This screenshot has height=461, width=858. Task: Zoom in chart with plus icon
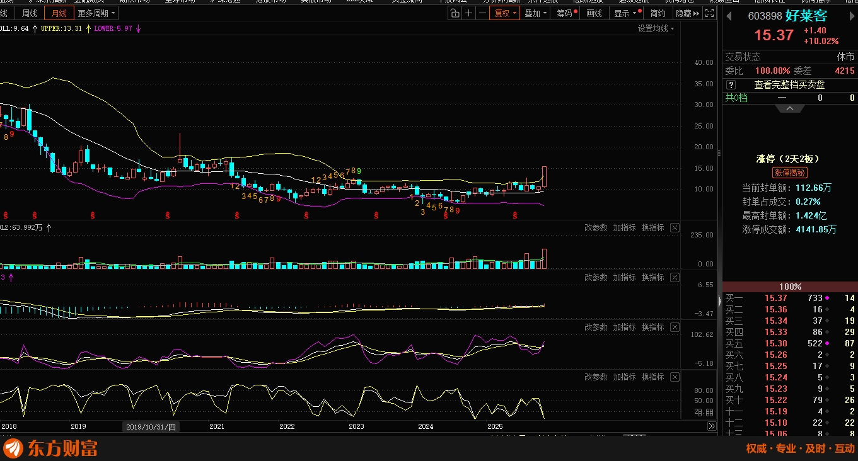click(x=468, y=13)
